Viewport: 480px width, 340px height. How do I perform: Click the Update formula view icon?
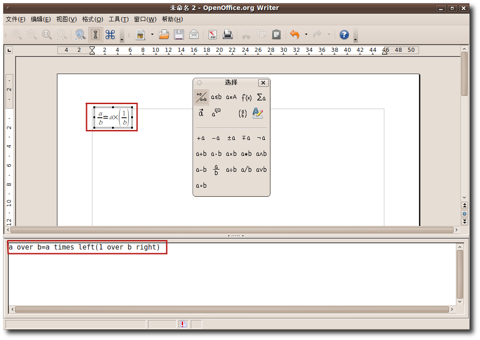[80, 35]
